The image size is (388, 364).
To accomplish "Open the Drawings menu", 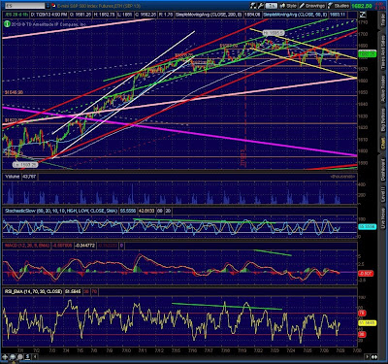I will click(311, 6).
